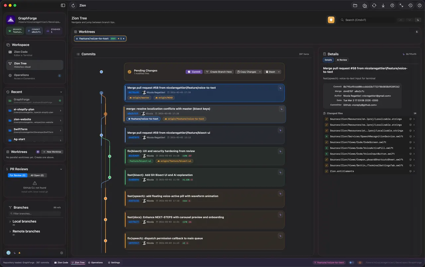Image resolution: width=425 pixels, height=267 pixels.
Task: Click the bell notification icon in the sidebar footer
Action: click(19, 253)
